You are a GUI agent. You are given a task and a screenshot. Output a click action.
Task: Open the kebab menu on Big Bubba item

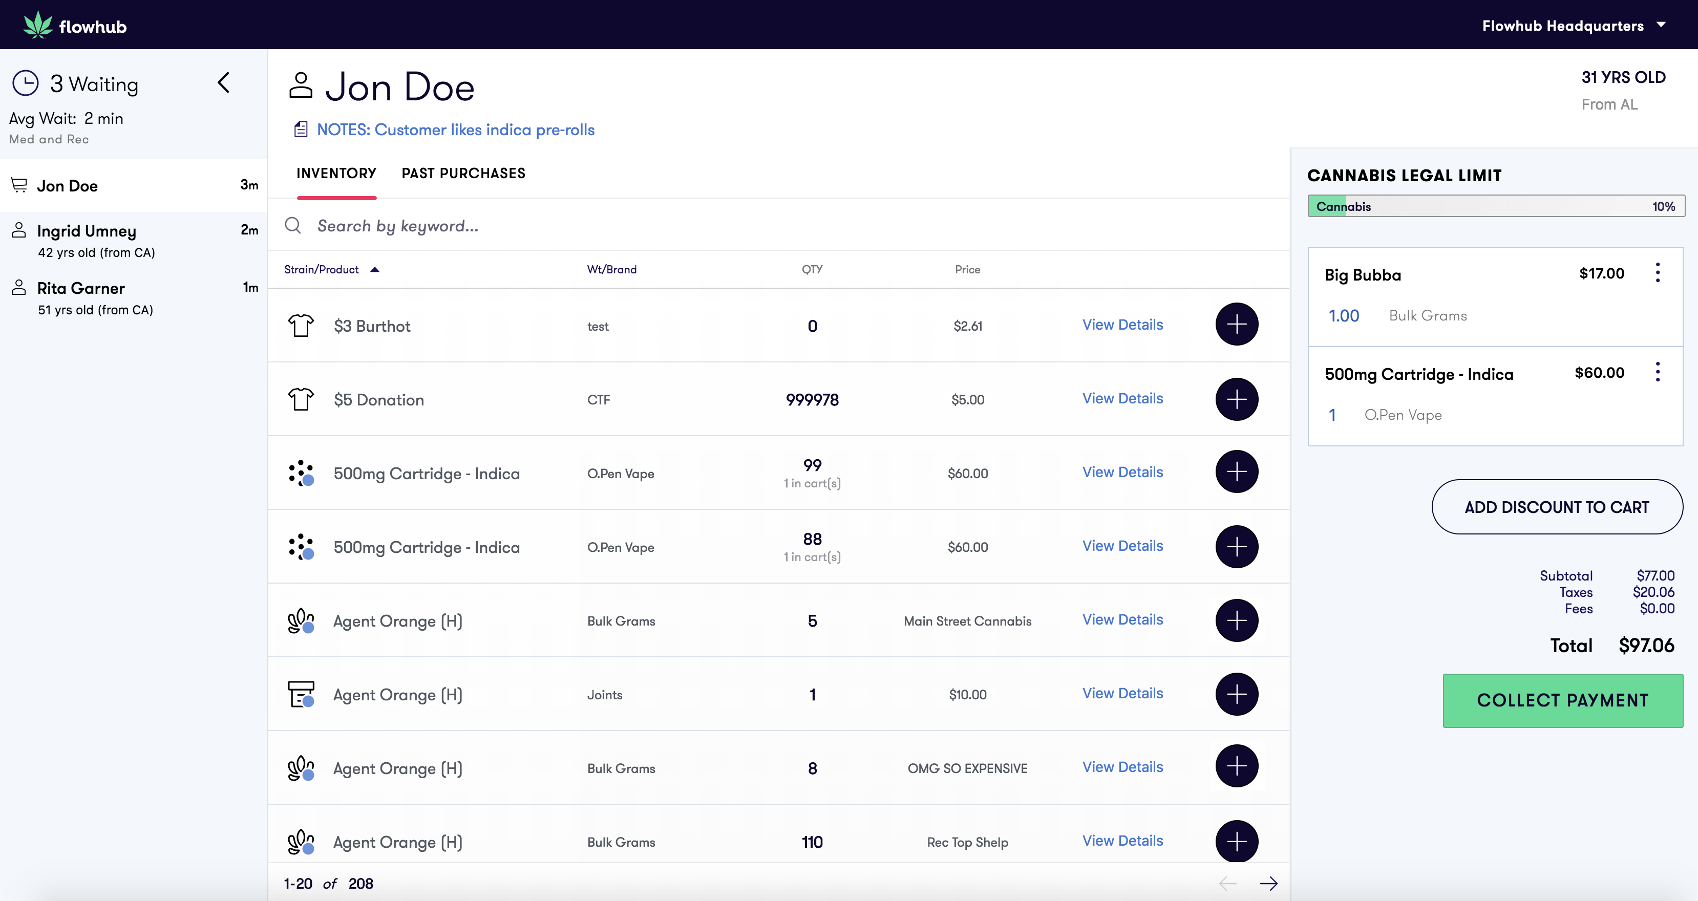[x=1658, y=272]
